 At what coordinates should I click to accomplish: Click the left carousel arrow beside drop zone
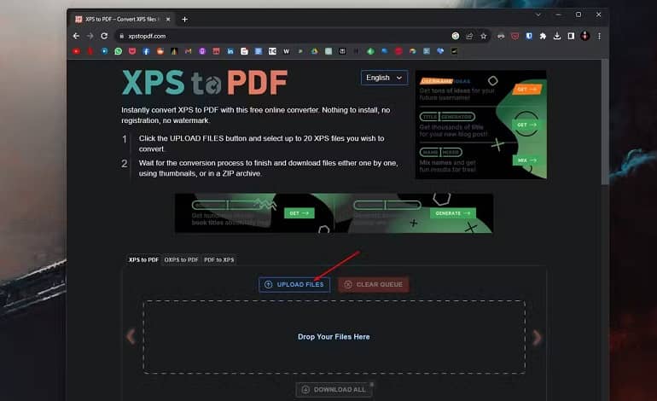pos(131,336)
